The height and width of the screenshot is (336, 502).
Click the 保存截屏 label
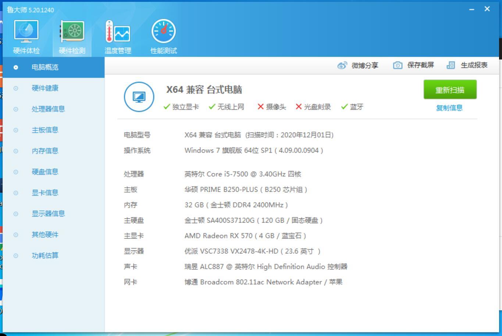421,65
